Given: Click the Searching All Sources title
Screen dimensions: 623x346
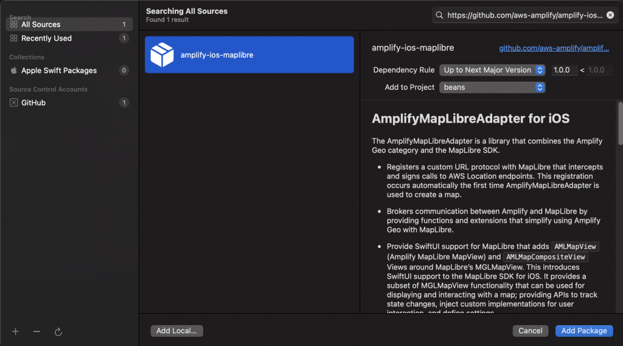Looking at the screenshot, I should (187, 11).
